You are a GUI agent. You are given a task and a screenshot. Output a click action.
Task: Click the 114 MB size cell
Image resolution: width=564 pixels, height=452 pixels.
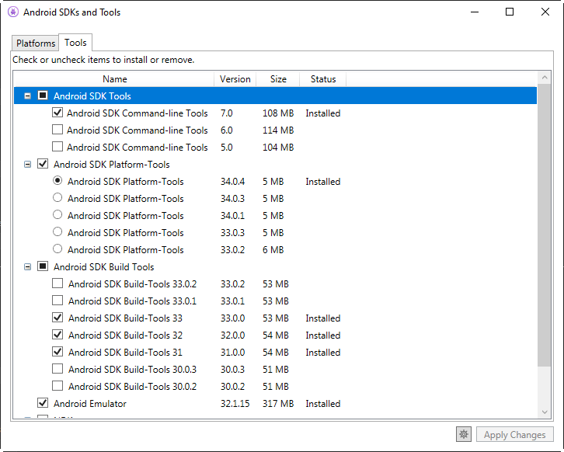[278, 130]
